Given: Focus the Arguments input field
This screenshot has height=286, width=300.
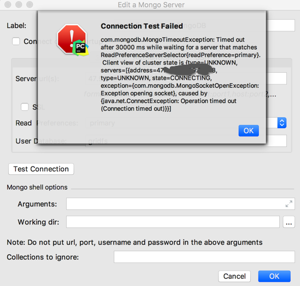Looking at the screenshot, I should click(x=181, y=204).
